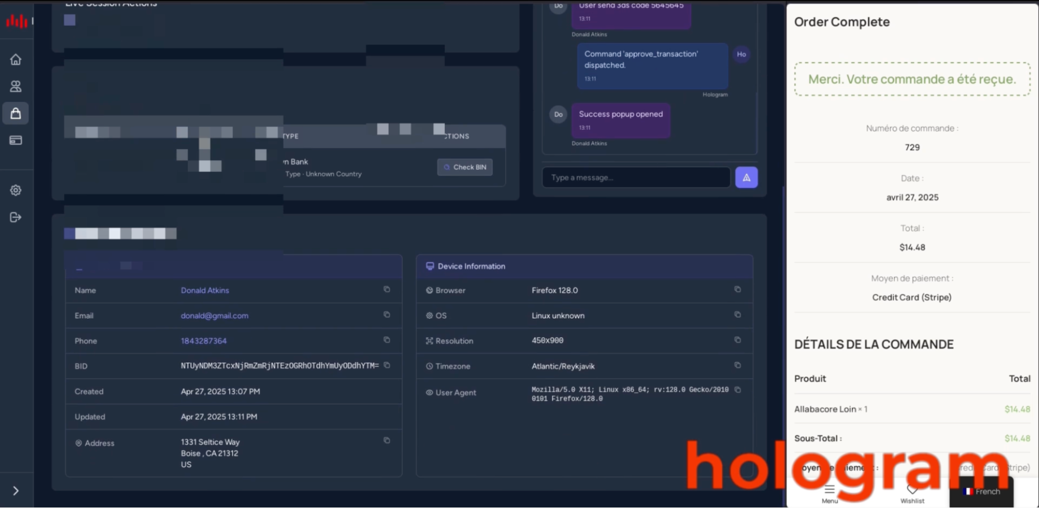
Task: Copy the Address value
Action: (x=387, y=440)
